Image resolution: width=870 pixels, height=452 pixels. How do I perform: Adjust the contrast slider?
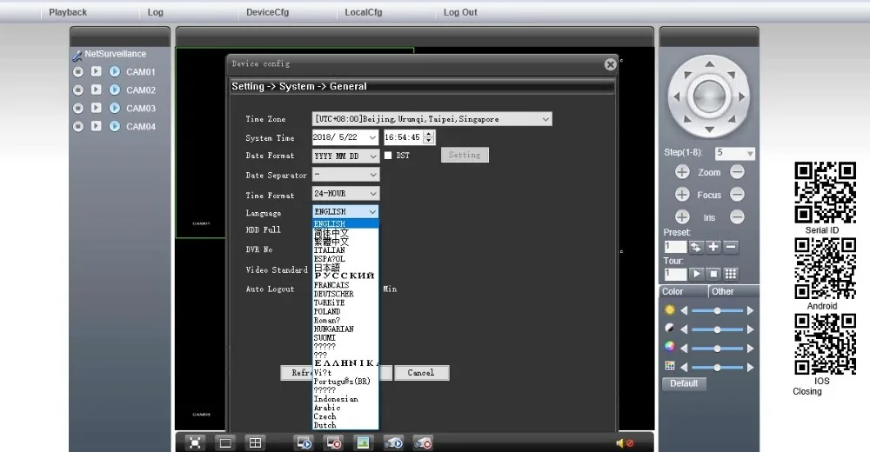pyautogui.click(x=717, y=329)
